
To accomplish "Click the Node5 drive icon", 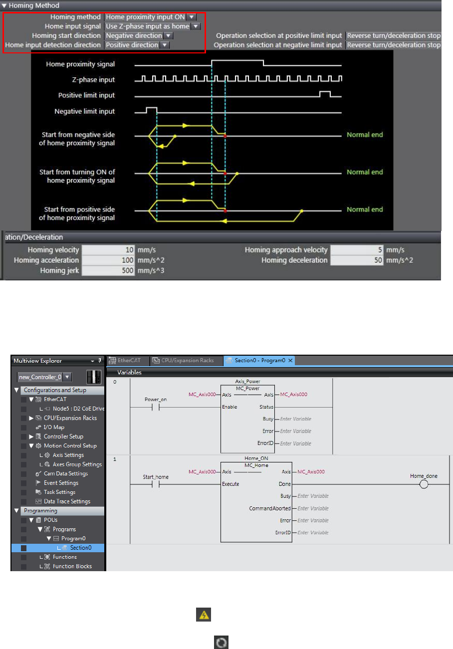I will coord(48,409).
